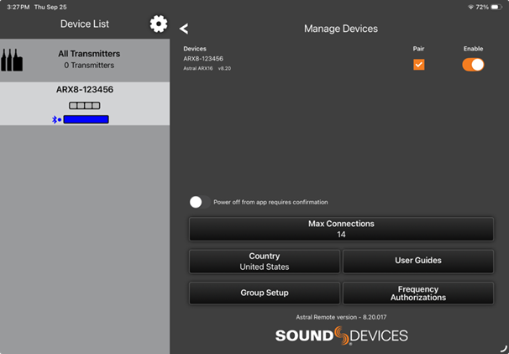Tap the ARX8-123456 name under Devices

pos(203,59)
